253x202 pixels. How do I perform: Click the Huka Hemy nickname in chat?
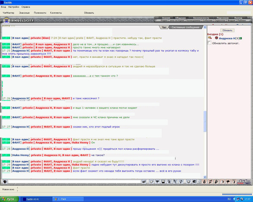click(20, 155)
